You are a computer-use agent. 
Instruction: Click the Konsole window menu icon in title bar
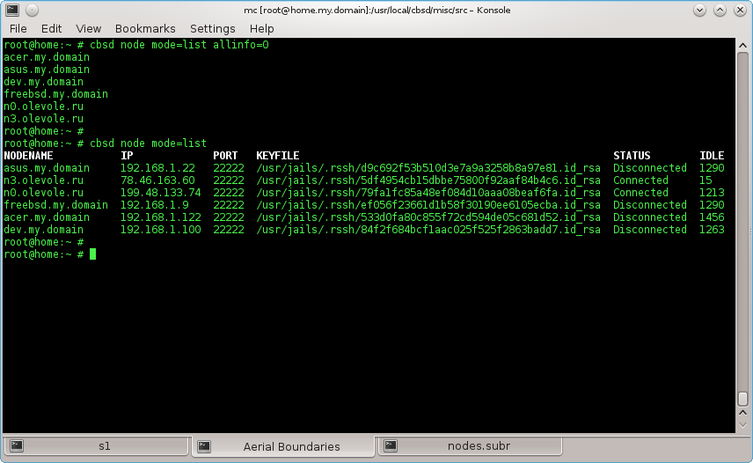tap(12, 10)
